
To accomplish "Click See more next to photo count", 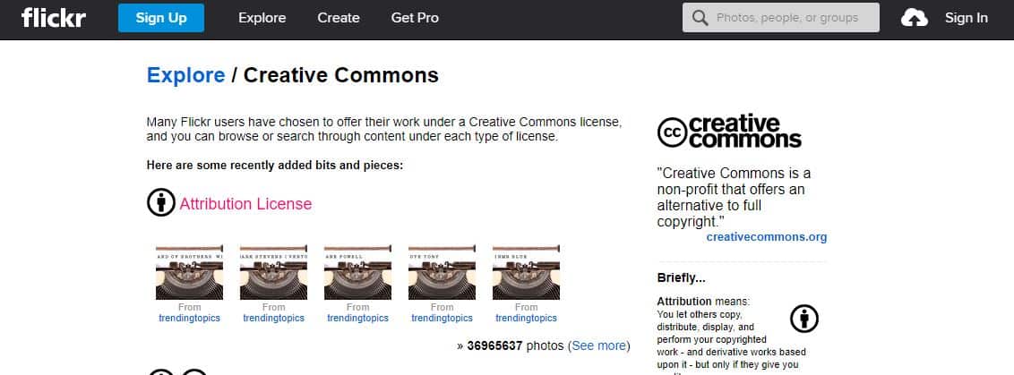I will click(598, 345).
